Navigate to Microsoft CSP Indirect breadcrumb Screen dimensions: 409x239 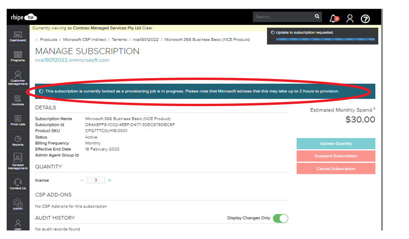pyautogui.click(x=85, y=40)
